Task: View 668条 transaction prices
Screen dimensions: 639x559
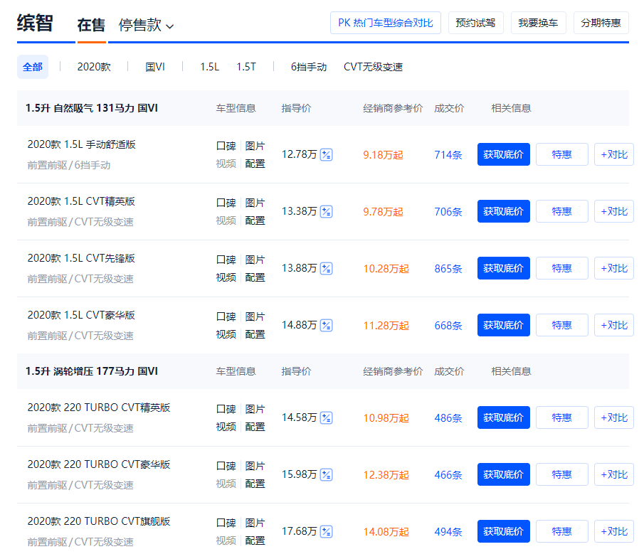Action: click(x=448, y=326)
